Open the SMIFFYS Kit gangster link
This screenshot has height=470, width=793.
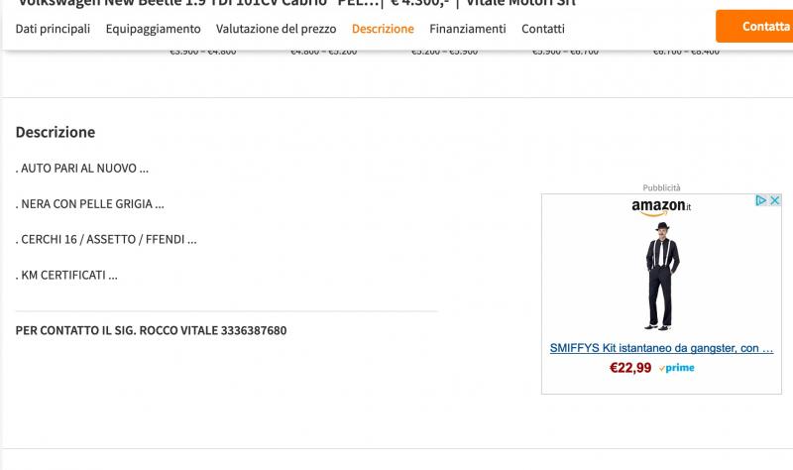661,348
